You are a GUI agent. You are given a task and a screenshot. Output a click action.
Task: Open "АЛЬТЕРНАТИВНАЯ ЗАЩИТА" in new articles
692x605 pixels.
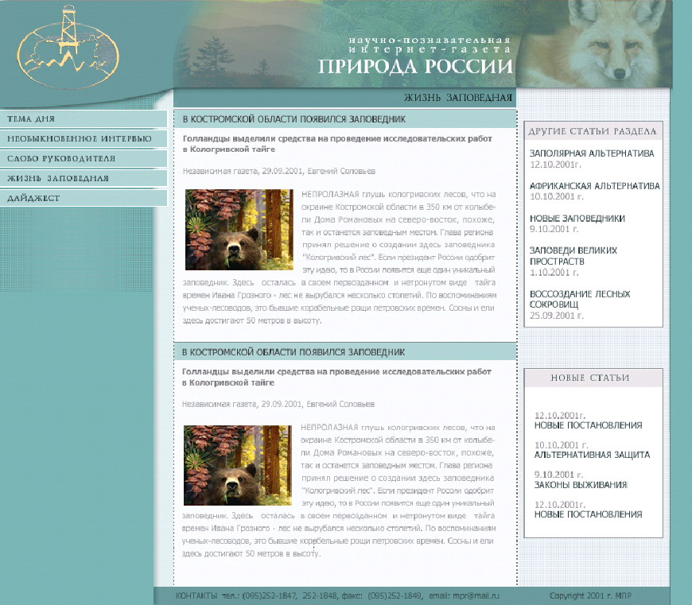592,455
